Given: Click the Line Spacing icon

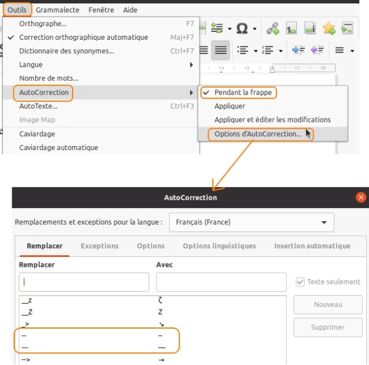Looking at the screenshot, I should coord(340,50).
